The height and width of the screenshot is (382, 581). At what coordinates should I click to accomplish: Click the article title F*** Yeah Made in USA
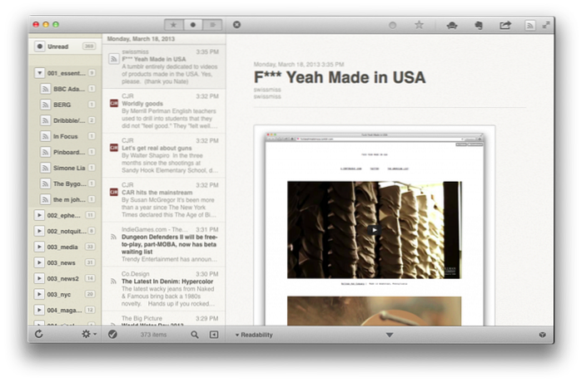(339, 78)
